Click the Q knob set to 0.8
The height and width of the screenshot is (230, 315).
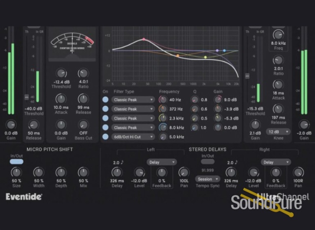click(194, 99)
